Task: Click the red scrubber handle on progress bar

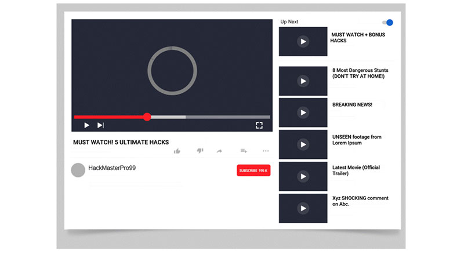Action: click(x=147, y=117)
